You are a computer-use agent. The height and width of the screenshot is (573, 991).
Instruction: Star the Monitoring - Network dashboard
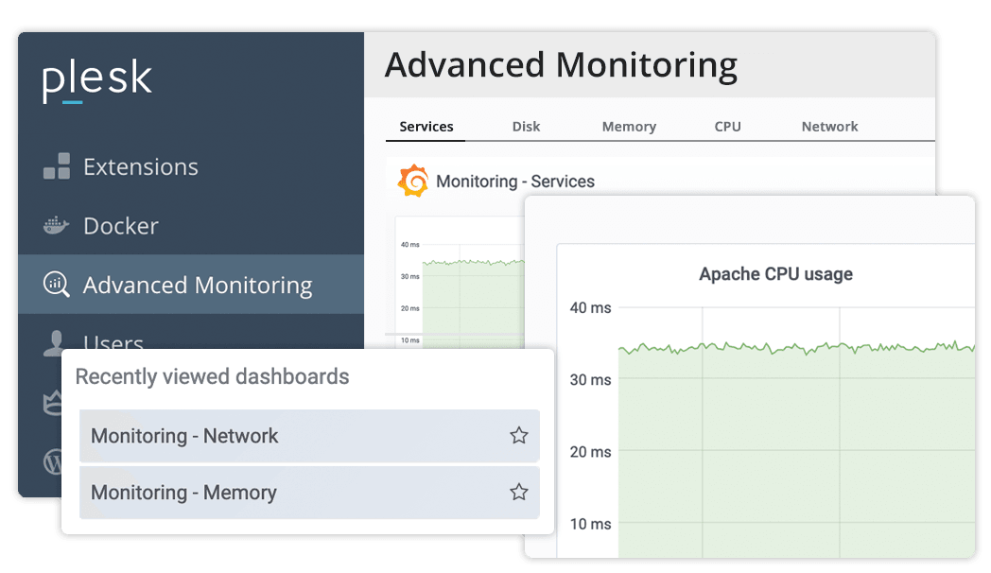518,435
